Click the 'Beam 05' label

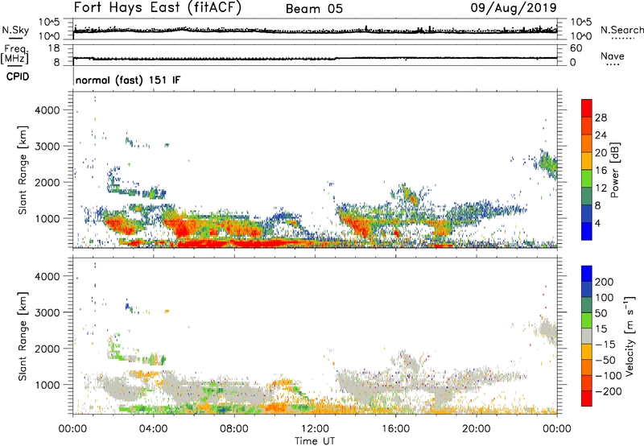point(314,9)
